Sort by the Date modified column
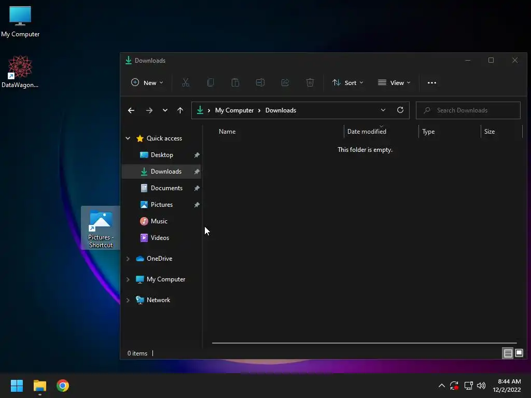The width and height of the screenshot is (531, 398). [x=367, y=131]
